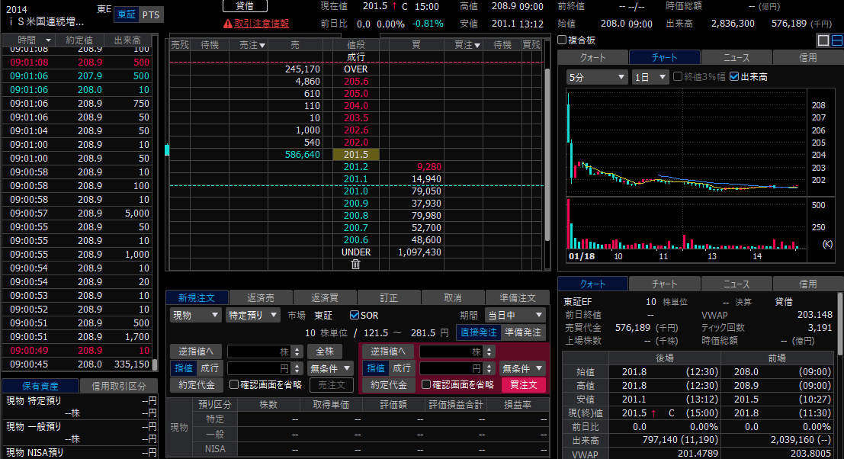Toggle the SOR checkbox
Screen dimensions: 844x459
pyautogui.click(x=355, y=316)
